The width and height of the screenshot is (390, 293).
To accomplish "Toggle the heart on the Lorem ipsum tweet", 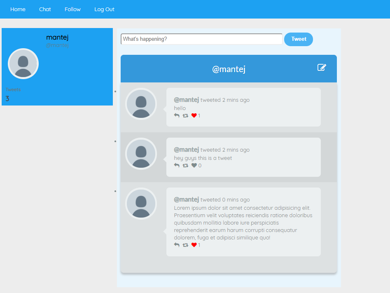I will pyautogui.click(x=194, y=245).
